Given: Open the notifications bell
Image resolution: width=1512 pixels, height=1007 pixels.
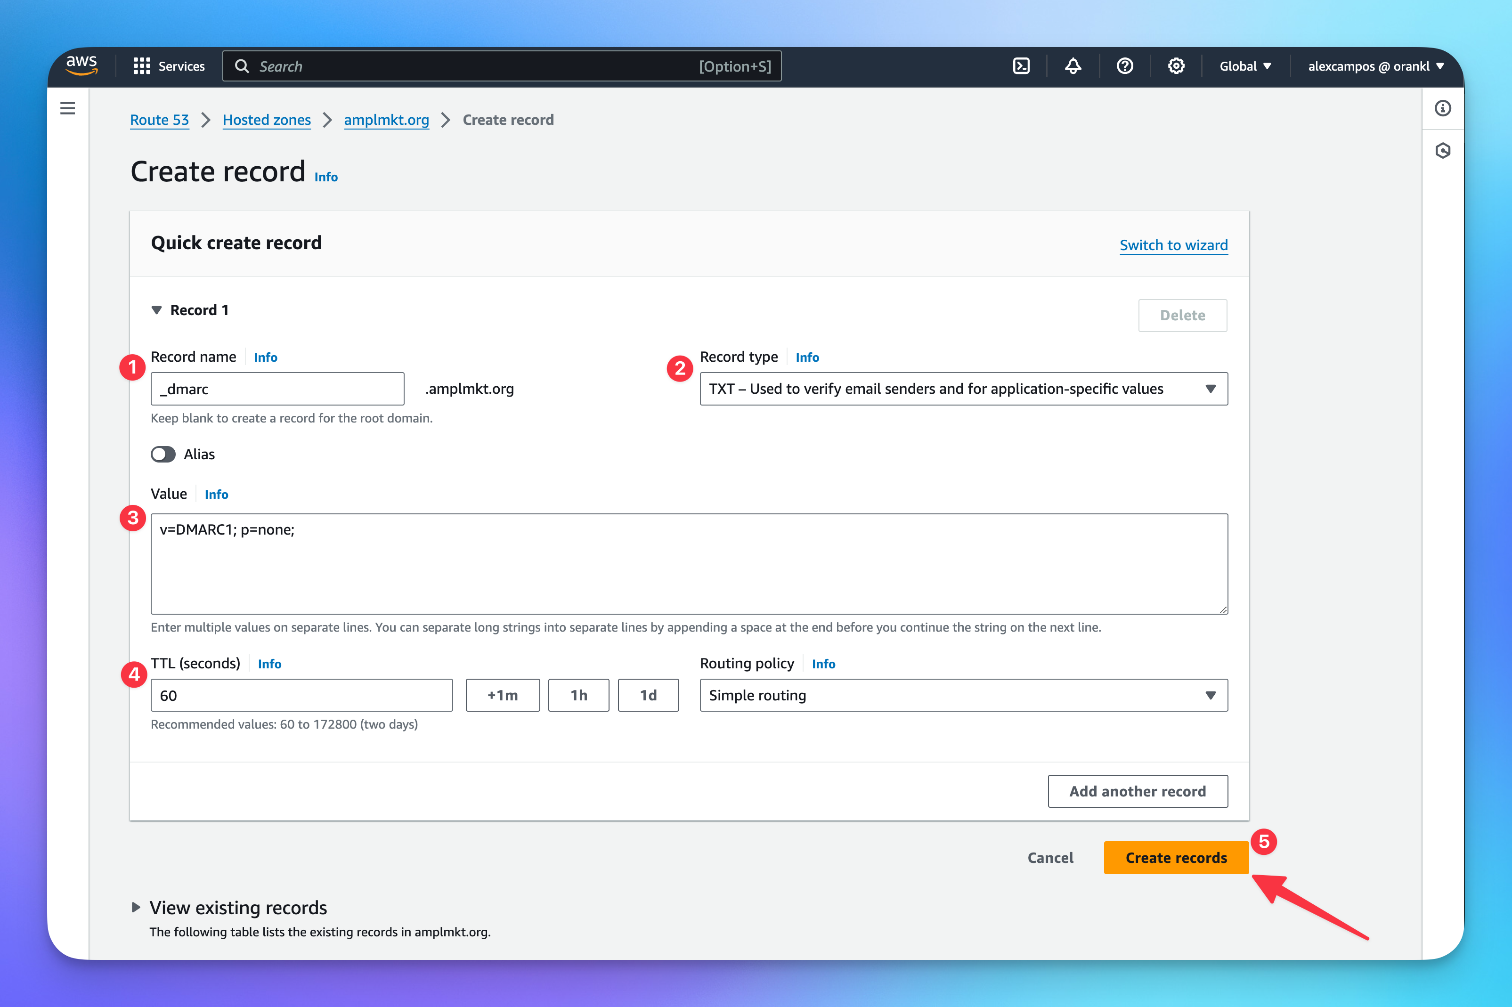Looking at the screenshot, I should pyautogui.click(x=1073, y=66).
